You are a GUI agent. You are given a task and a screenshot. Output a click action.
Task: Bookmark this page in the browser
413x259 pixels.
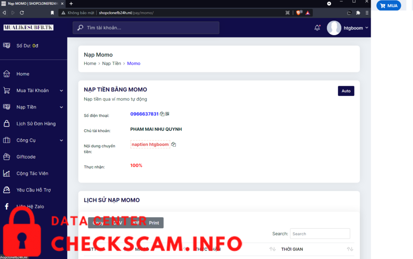(52, 12)
